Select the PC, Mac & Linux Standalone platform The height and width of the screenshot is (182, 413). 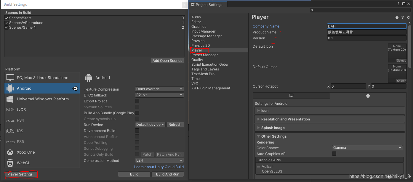(42, 78)
